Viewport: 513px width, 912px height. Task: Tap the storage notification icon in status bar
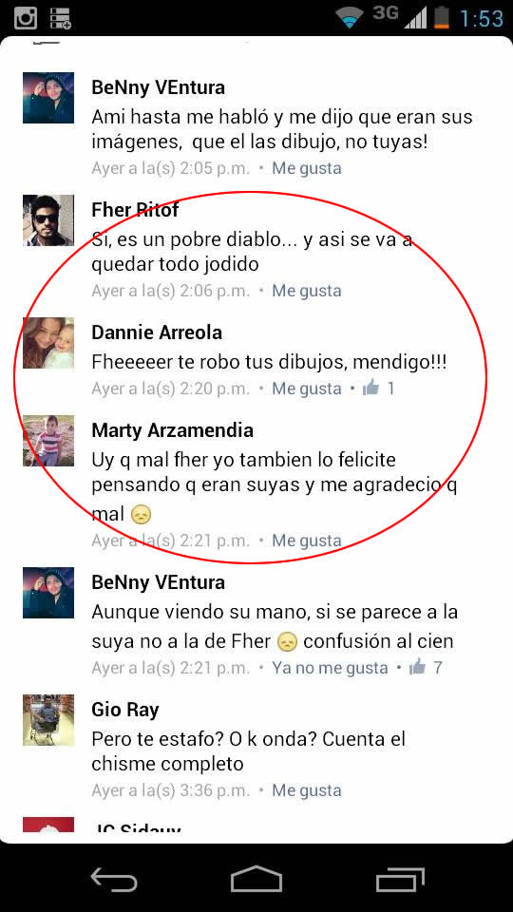61,18
